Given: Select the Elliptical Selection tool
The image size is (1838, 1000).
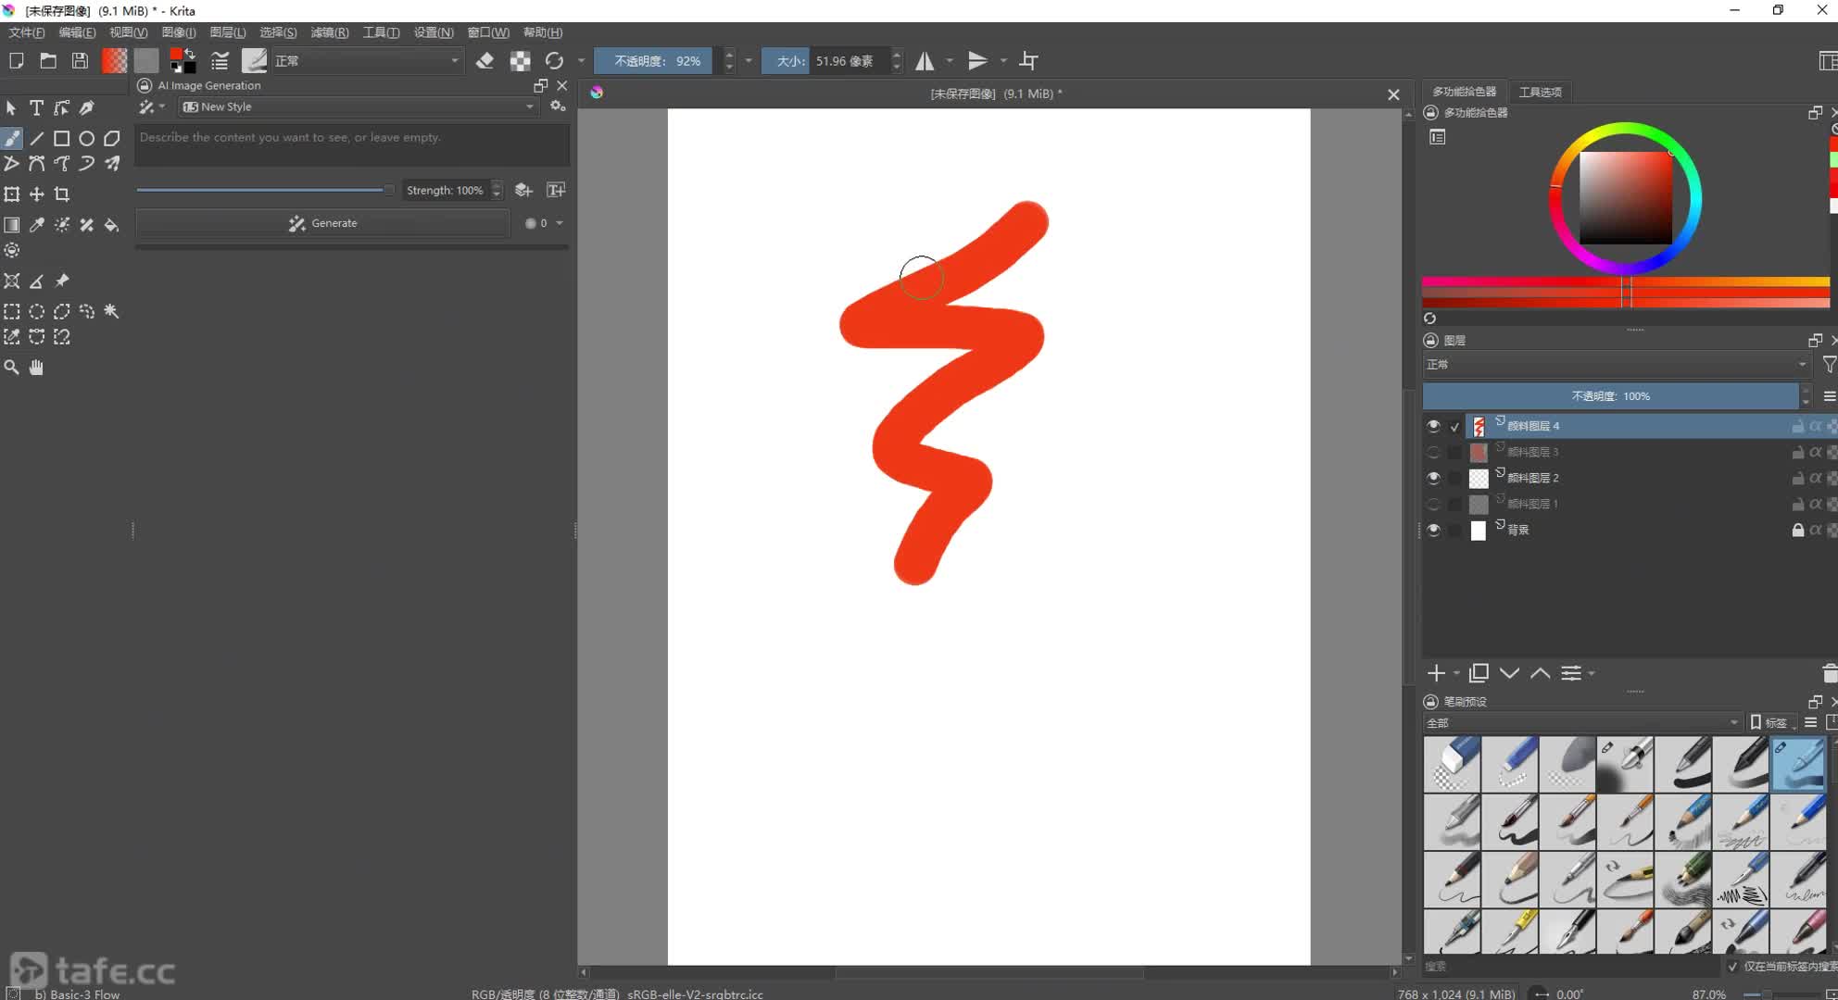Looking at the screenshot, I should (36, 311).
